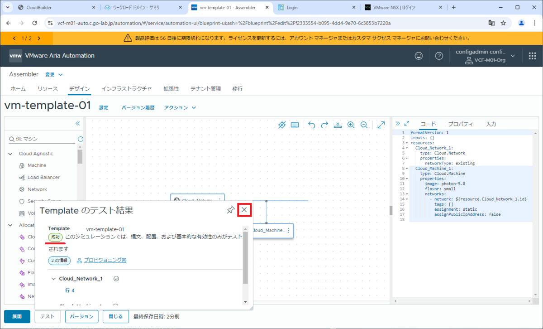Select Load Balancer in resource palette
Image resolution: width=543 pixels, height=329 pixels.
click(x=43, y=178)
